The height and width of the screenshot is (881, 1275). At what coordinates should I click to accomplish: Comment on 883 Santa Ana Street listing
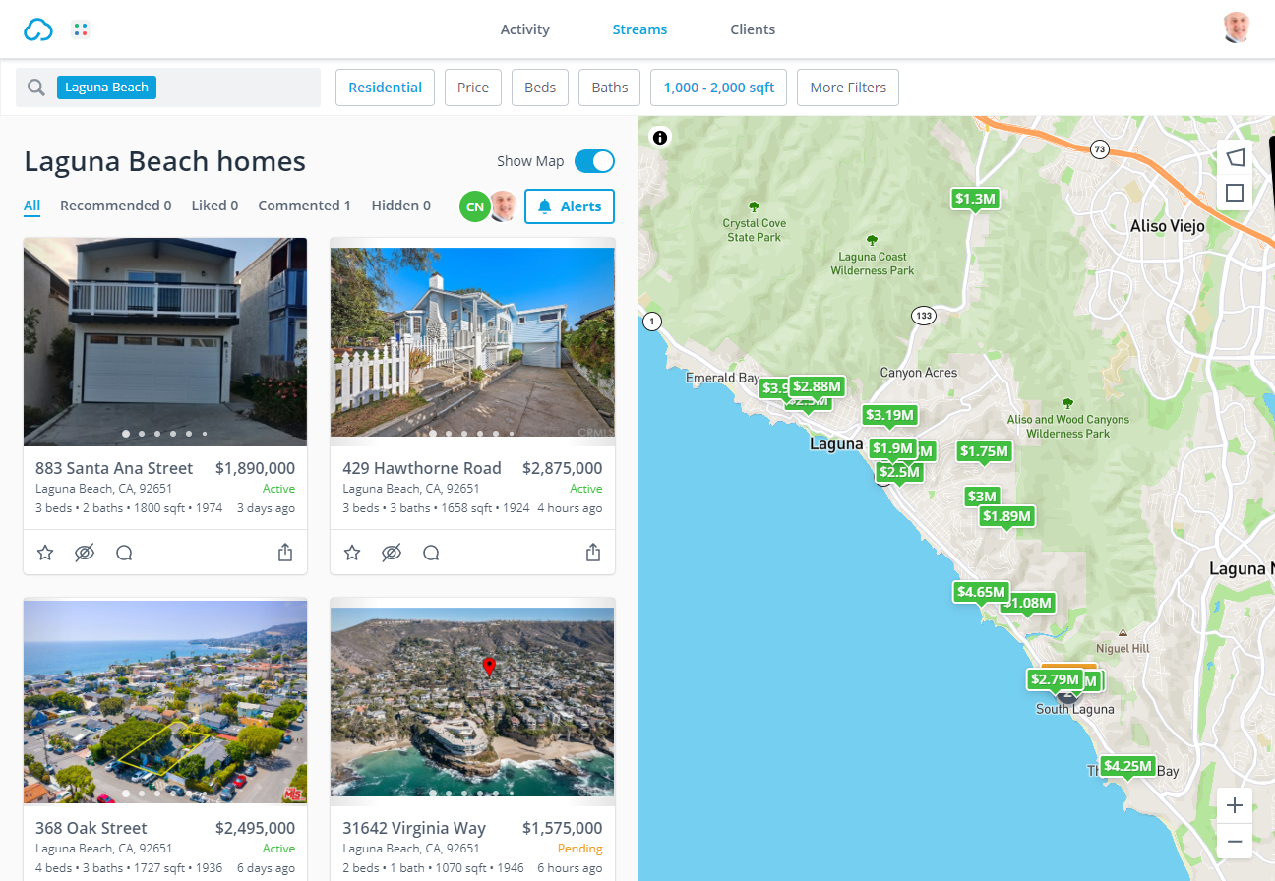(124, 553)
